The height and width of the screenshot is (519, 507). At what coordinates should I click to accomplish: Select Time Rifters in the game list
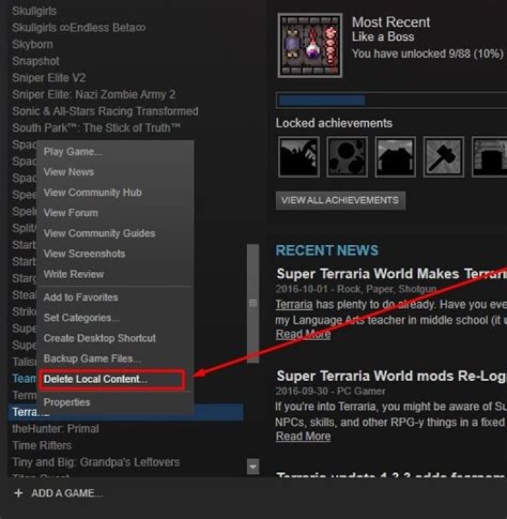pyautogui.click(x=42, y=446)
